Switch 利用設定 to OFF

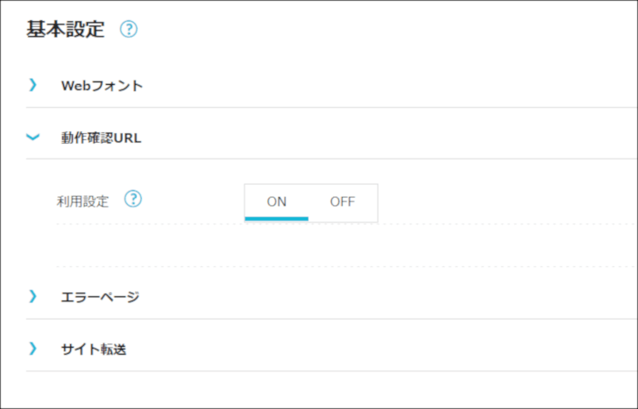tap(343, 201)
